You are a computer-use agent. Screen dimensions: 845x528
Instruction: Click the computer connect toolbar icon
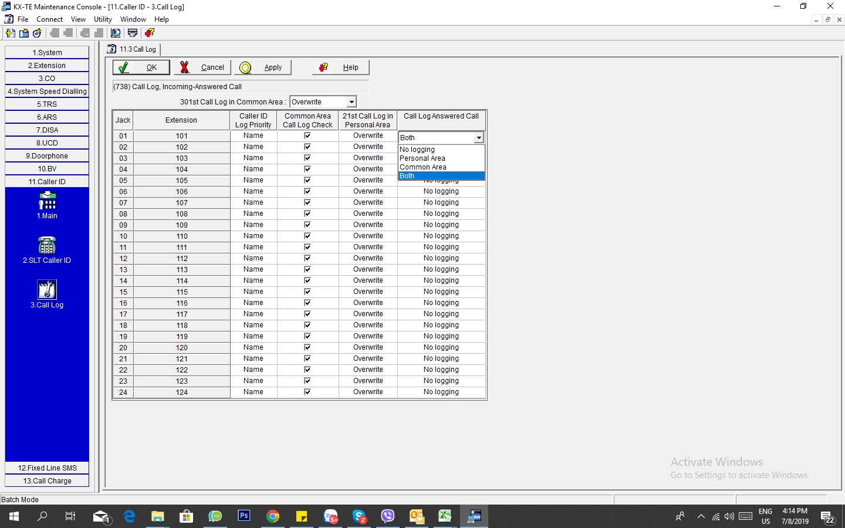click(116, 33)
